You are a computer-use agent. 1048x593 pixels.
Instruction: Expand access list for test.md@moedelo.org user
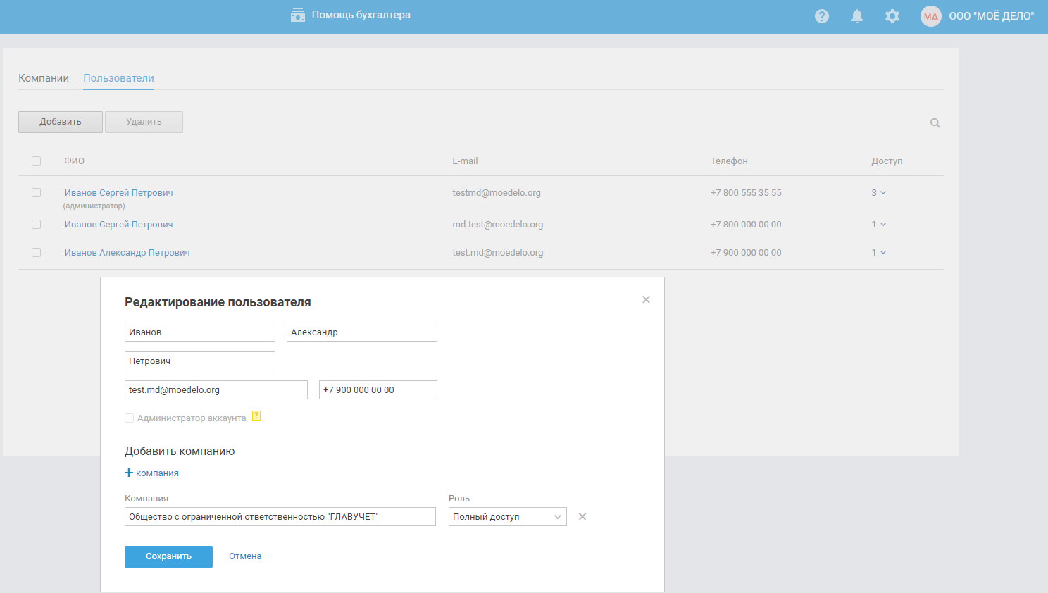pyautogui.click(x=878, y=253)
